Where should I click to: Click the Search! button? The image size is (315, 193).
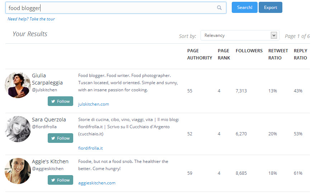(244, 8)
